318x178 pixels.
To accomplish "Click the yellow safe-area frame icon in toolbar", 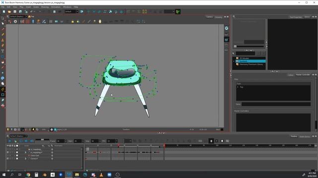I will [x=145, y=12].
